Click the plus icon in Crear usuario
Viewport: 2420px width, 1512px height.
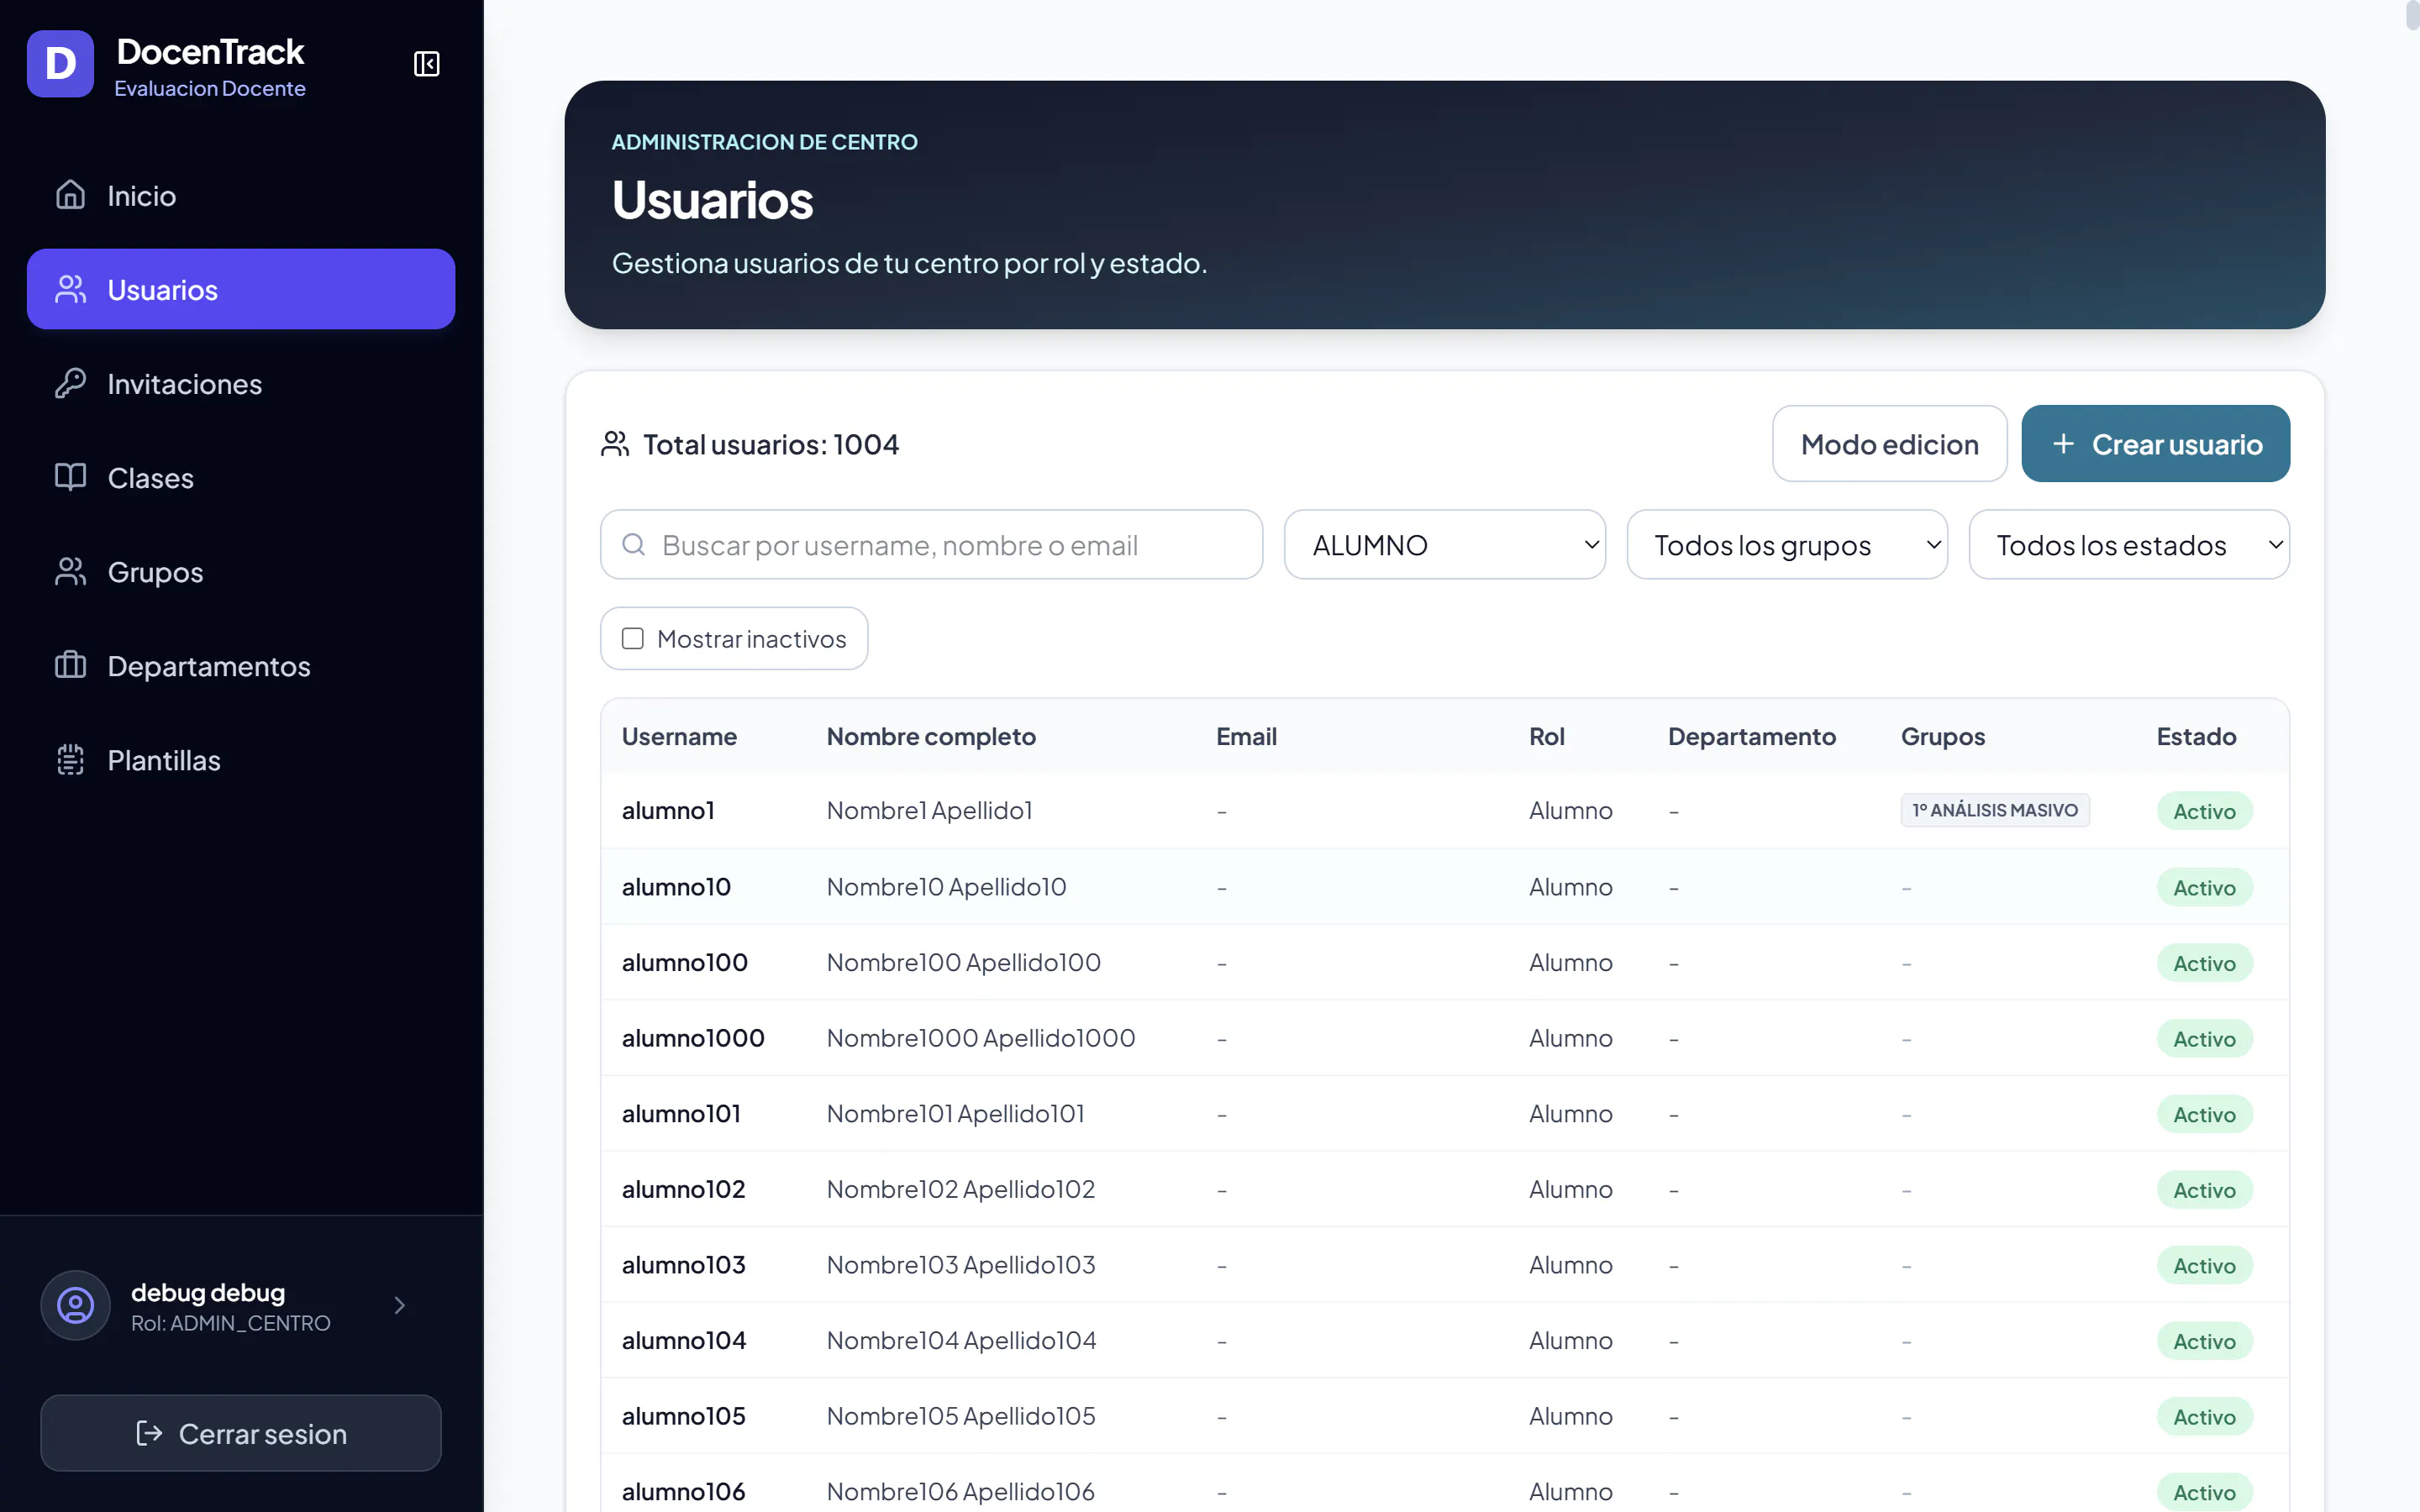2063,444
